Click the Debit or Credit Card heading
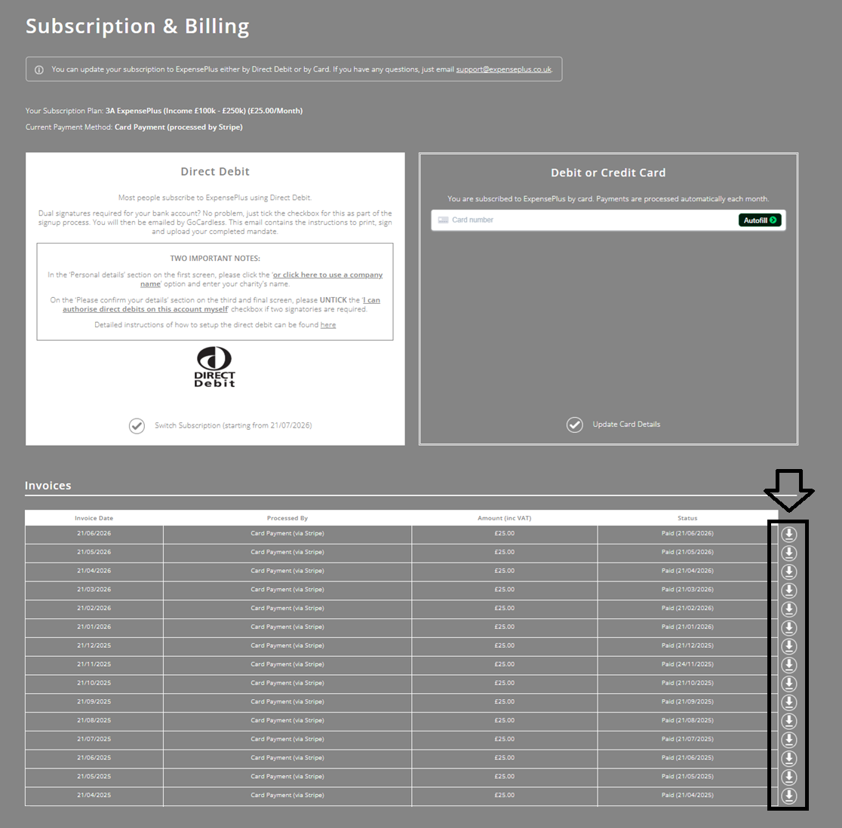The width and height of the screenshot is (842, 828). coord(608,173)
